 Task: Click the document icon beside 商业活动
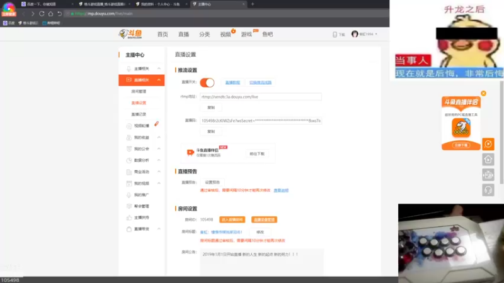[x=129, y=172]
